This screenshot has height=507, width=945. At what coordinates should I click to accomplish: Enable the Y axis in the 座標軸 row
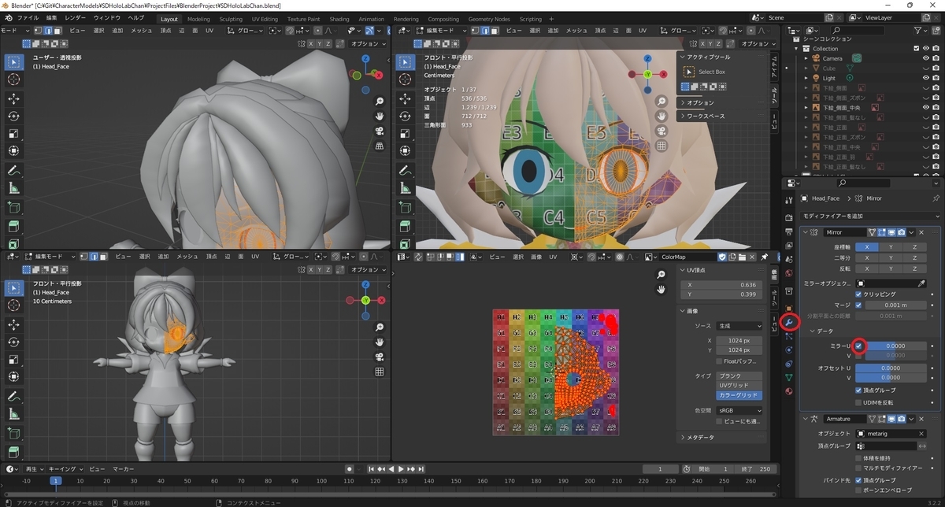pos(890,246)
